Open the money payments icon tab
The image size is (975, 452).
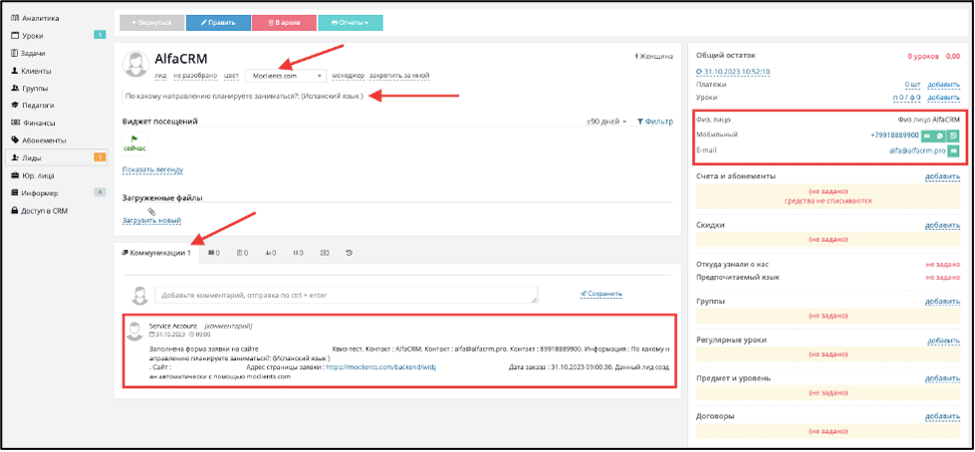[325, 253]
